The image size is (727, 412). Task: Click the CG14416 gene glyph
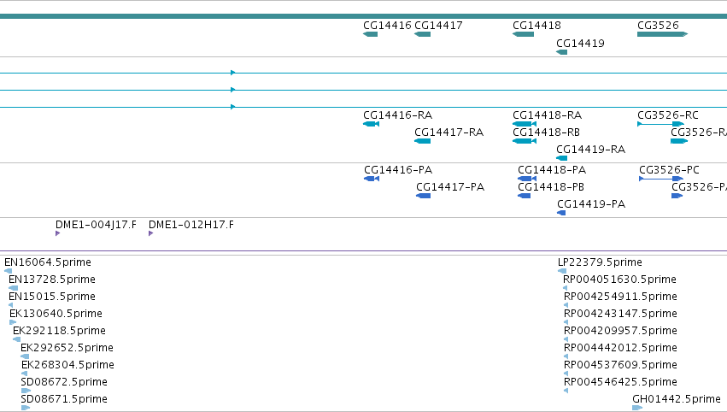point(371,34)
